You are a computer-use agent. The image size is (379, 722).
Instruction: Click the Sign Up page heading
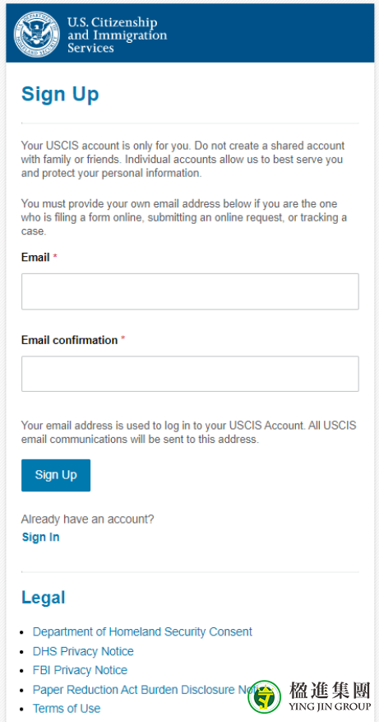[60, 95]
